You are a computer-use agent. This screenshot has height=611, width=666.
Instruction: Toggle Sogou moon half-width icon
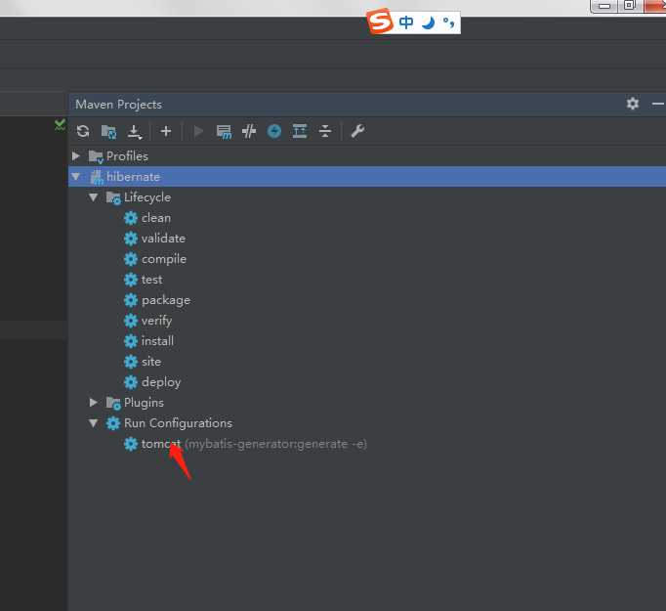click(428, 22)
